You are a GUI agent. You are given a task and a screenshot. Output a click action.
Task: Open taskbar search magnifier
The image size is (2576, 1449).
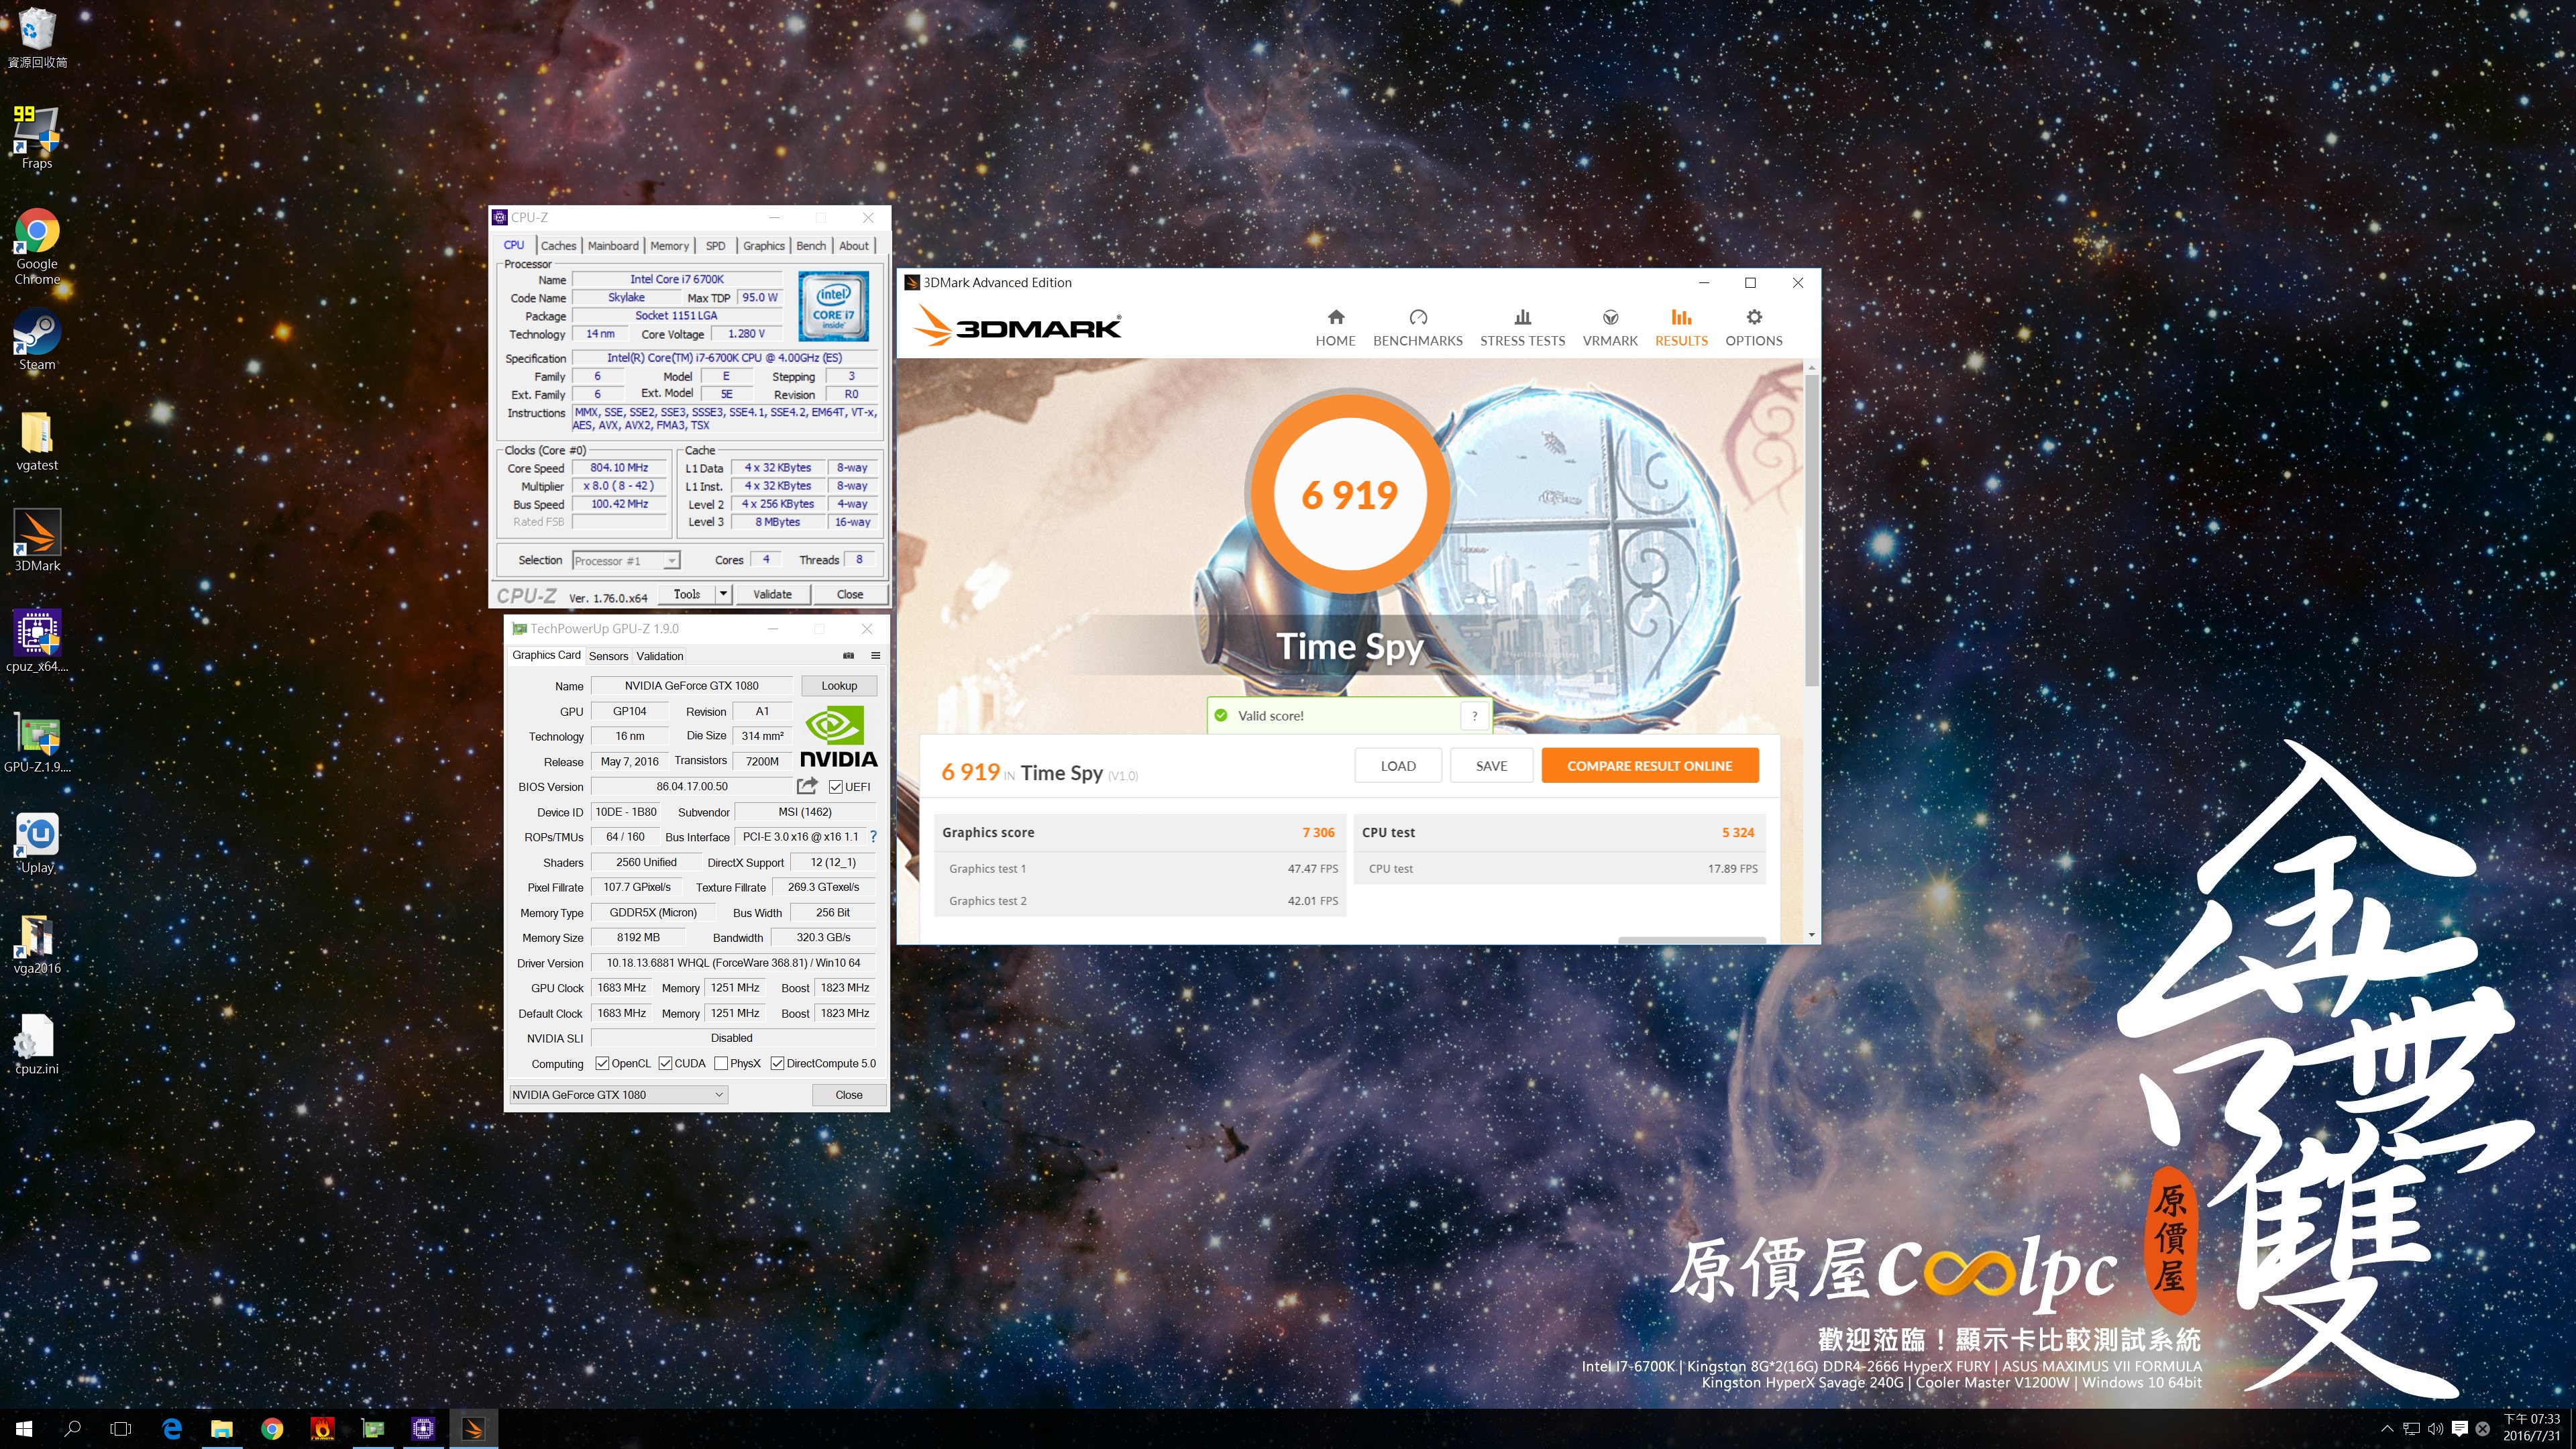click(72, 1429)
